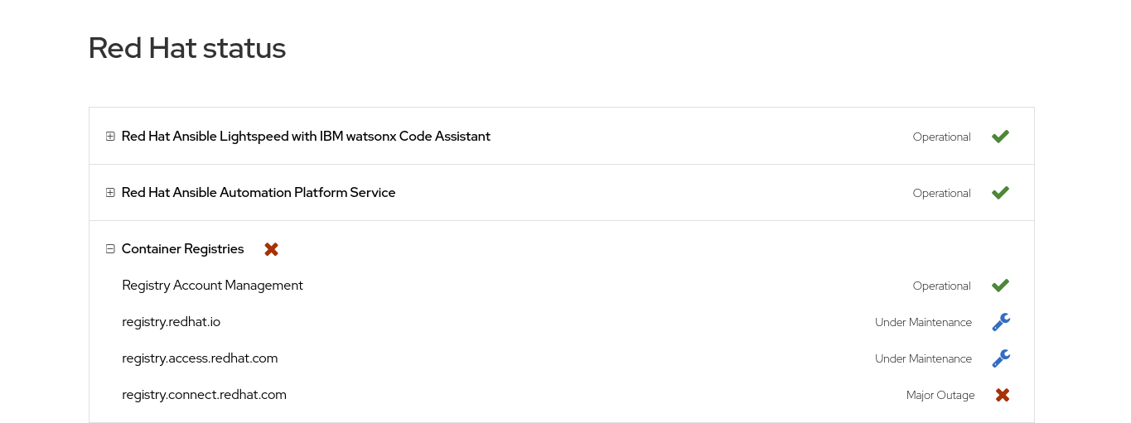Click wrench icon for registry.redhat.io
1131x423 pixels.
click(x=1001, y=322)
